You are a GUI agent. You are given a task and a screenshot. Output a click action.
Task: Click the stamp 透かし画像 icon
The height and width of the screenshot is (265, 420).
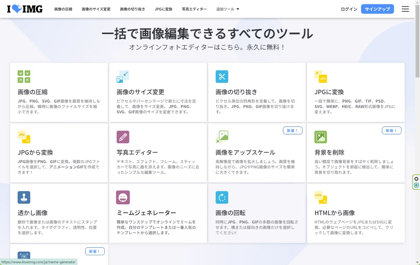[x=24, y=197]
